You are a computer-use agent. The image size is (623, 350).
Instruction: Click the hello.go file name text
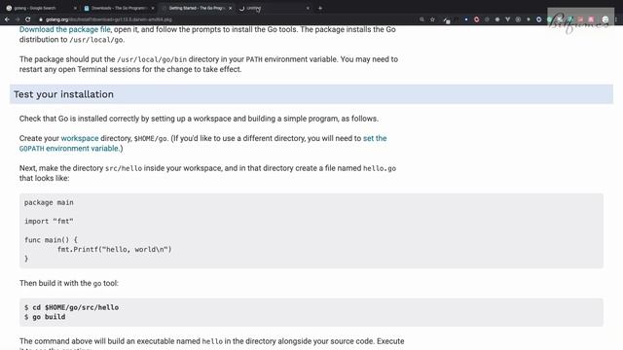pyautogui.click(x=380, y=168)
